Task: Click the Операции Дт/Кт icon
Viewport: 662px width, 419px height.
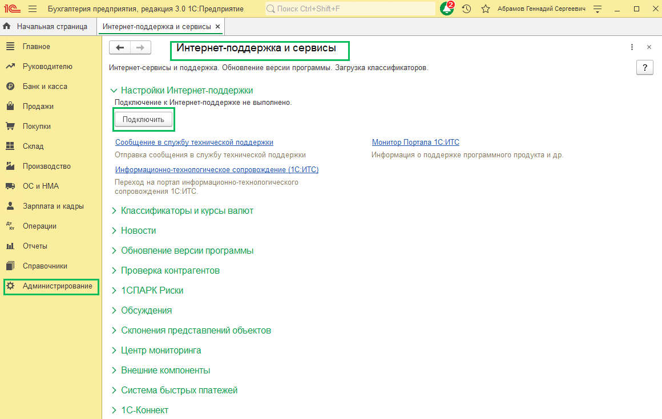Action: (10, 226)
